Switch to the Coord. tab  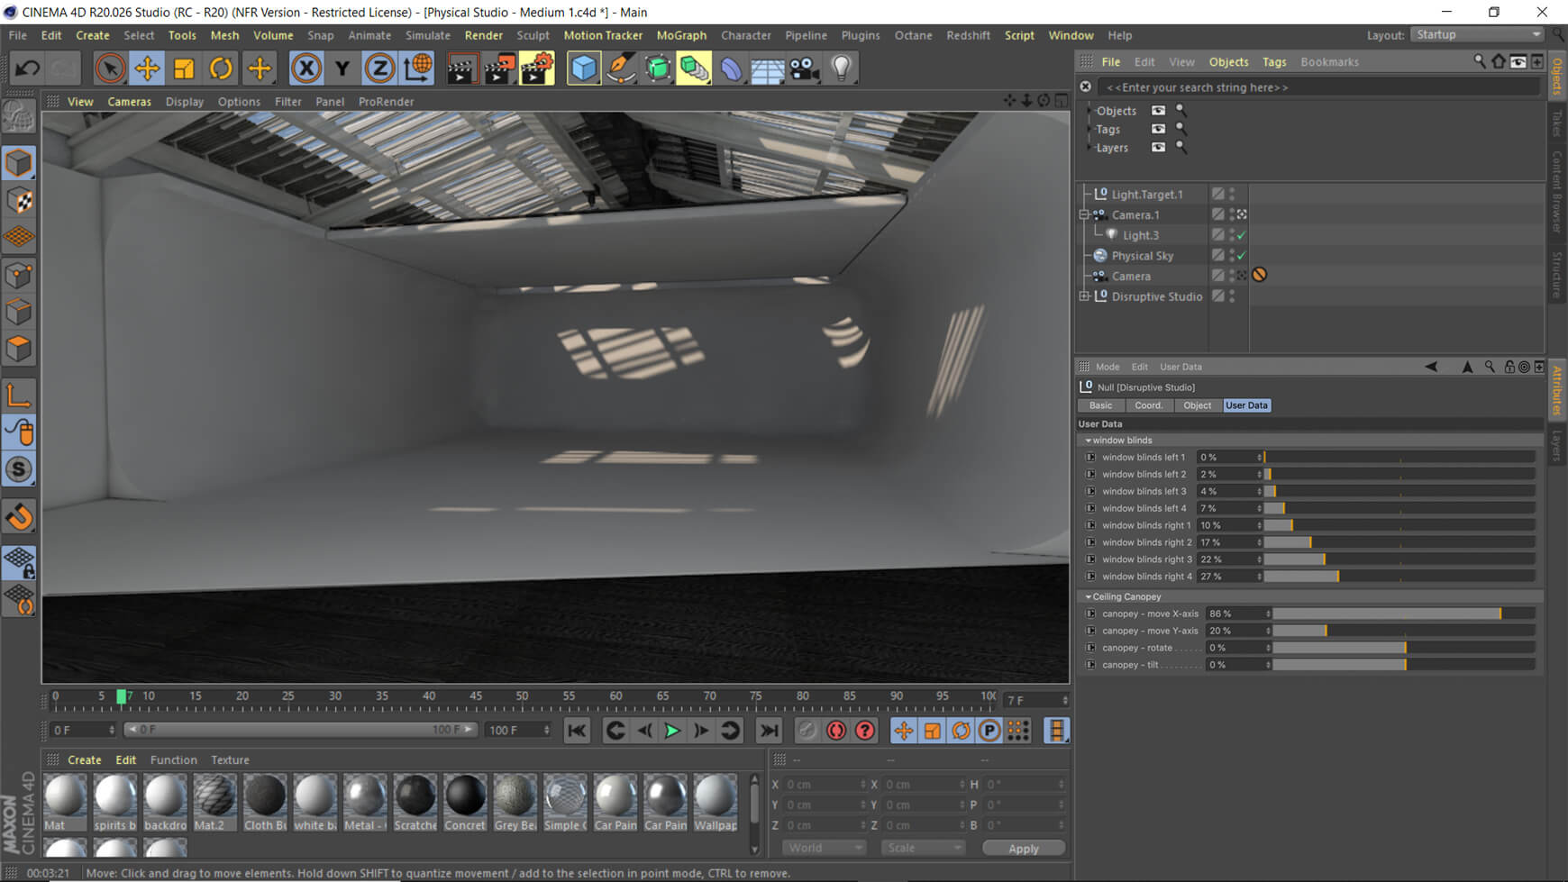pos(1148,405)
